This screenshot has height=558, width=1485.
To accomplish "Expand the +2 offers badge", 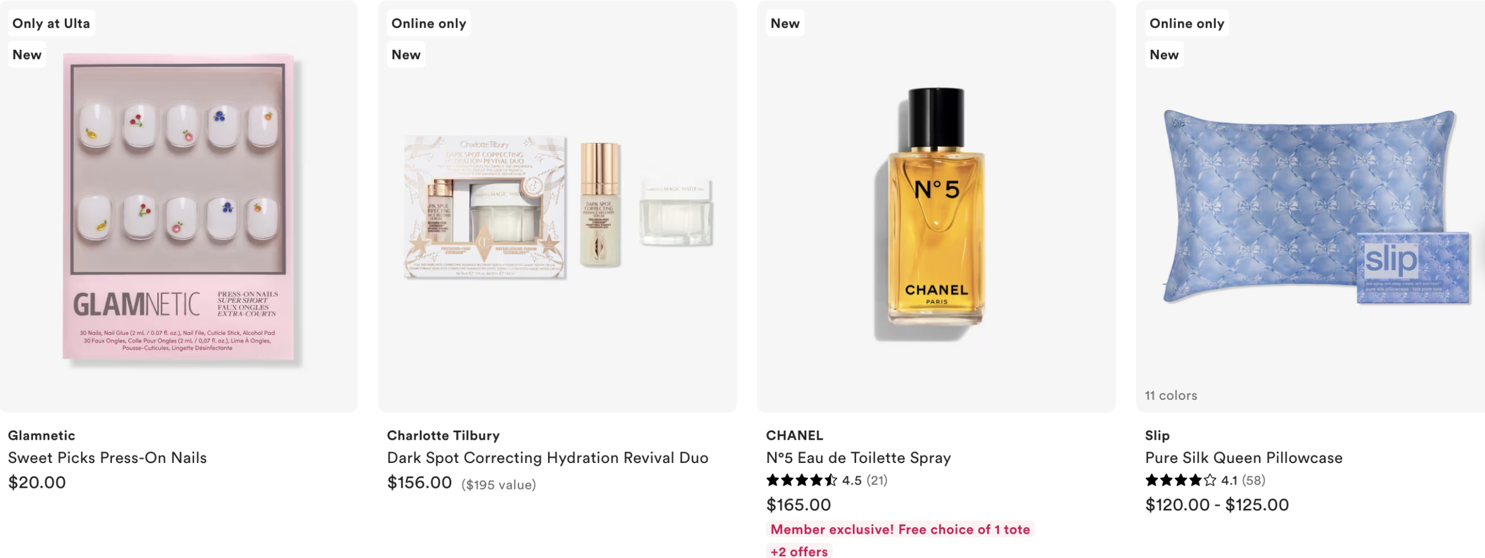I will click(x=799, y=551).
